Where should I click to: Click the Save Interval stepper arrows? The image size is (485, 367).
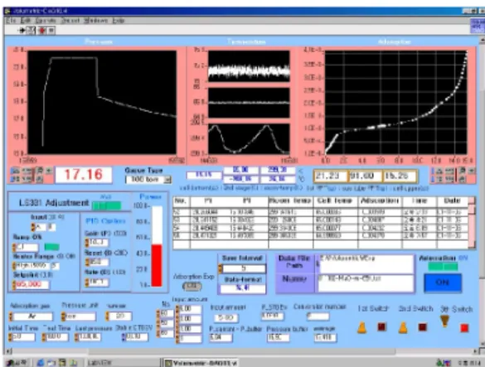[x=221, y=268]
